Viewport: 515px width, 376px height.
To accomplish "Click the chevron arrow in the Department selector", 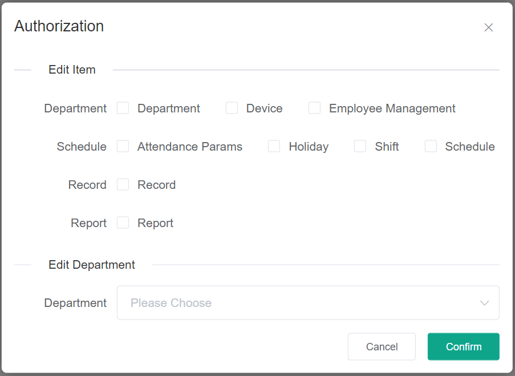I will pyautogui.click(x=484, y=303).
